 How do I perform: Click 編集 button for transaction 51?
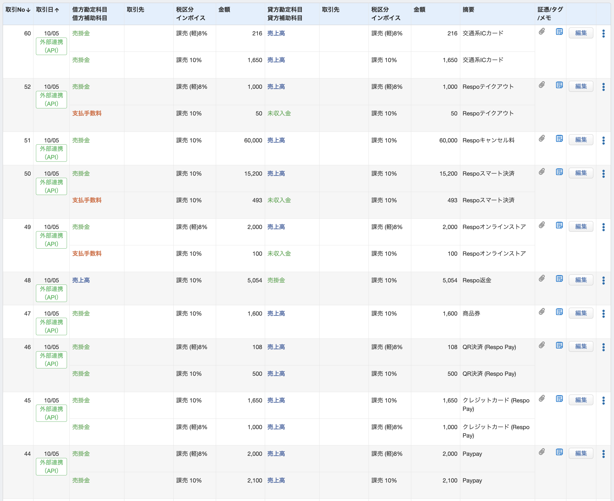[581, 140]
